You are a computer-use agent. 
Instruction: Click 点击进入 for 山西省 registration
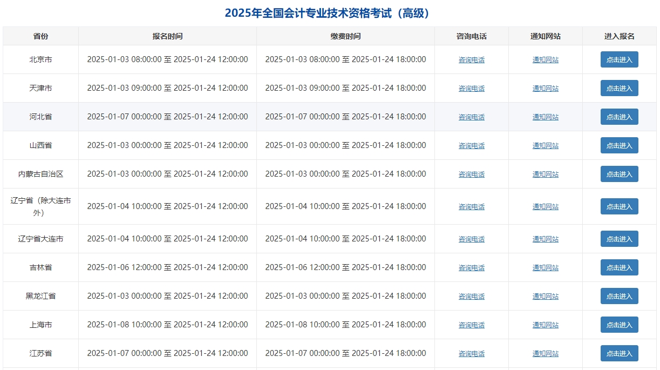pyautogui.click(x=619, y=145)
